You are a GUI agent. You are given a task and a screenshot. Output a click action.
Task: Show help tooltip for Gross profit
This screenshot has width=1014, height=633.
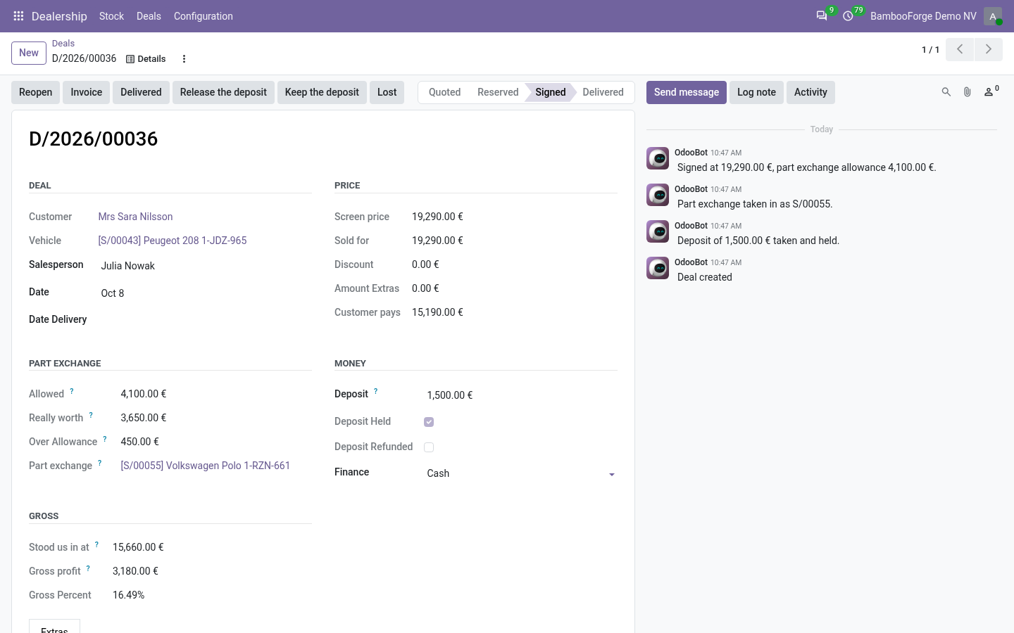[88, 568]
